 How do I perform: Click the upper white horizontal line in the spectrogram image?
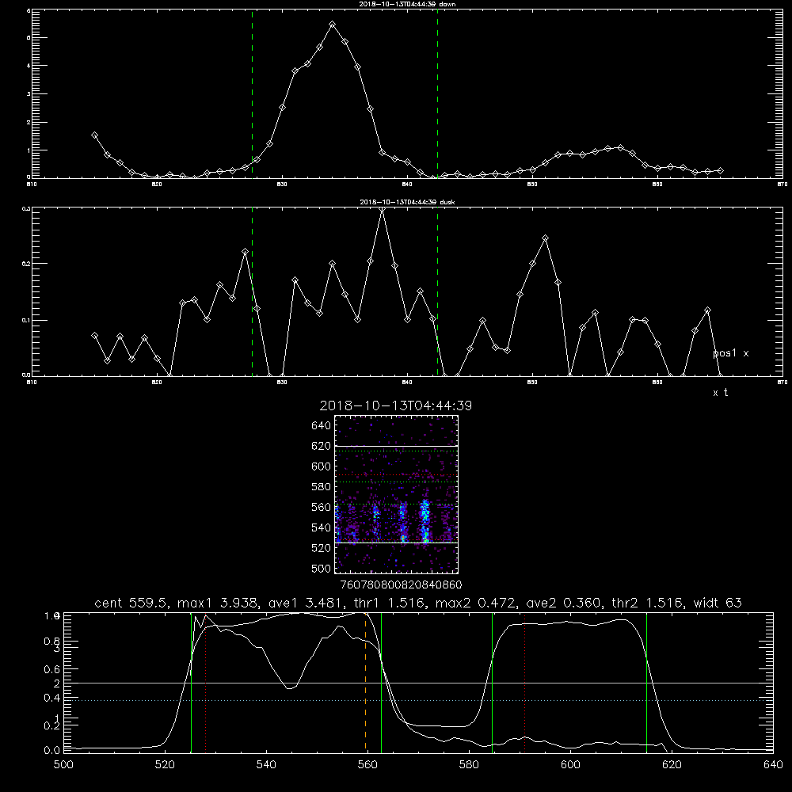click(x=397, y=446)
